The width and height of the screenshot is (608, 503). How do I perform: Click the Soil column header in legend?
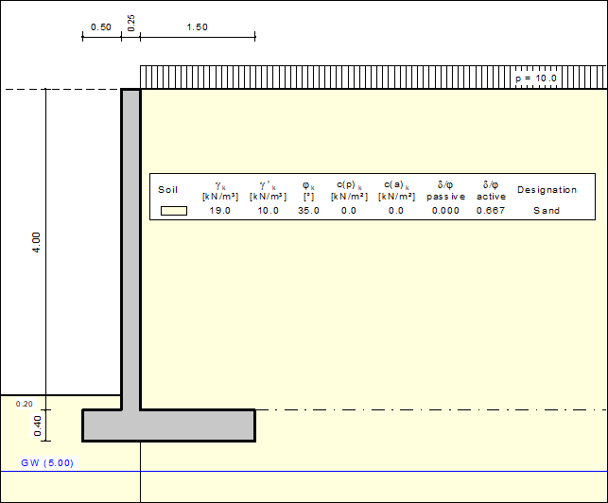pos(167,190)
